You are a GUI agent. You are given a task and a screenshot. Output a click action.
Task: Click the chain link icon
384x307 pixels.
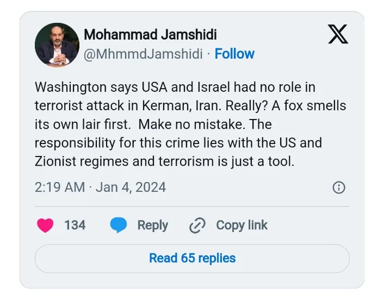196,225
